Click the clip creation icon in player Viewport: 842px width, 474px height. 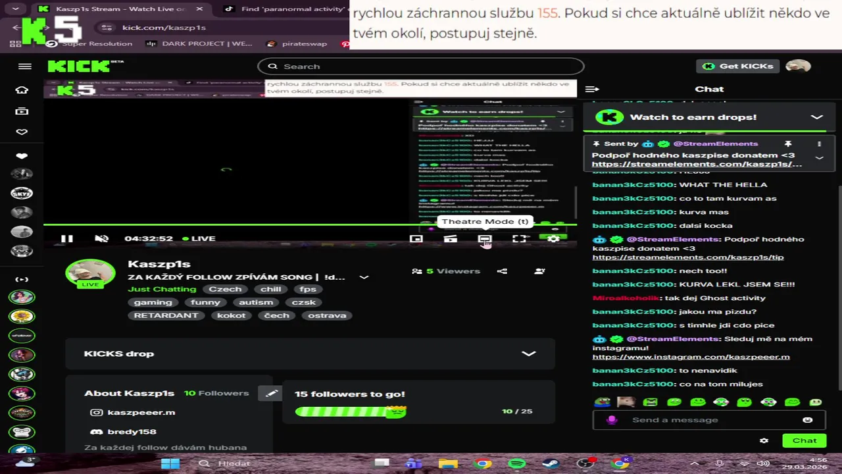click(x=451, y=239)
